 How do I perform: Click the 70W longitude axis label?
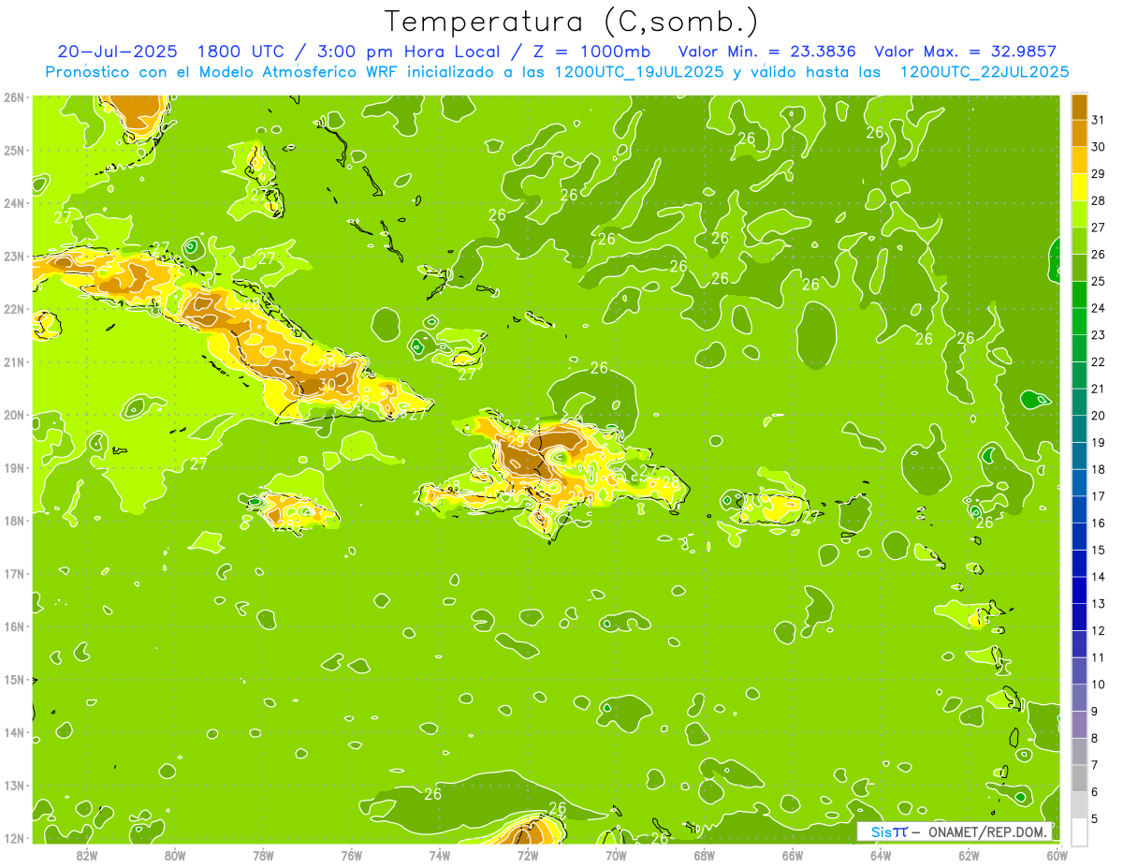[616, 854]
